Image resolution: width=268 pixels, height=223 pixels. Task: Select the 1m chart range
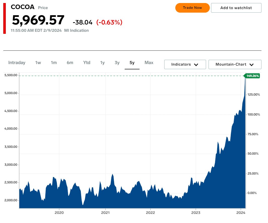(54, 63)
